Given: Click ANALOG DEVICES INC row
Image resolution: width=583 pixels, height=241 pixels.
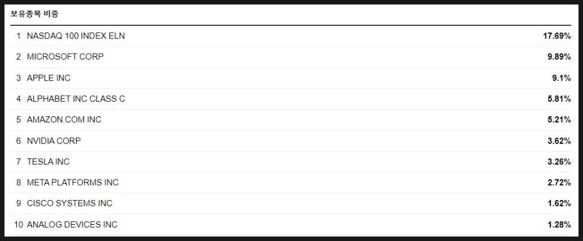Looking at the screenshot, I should 290,225.
